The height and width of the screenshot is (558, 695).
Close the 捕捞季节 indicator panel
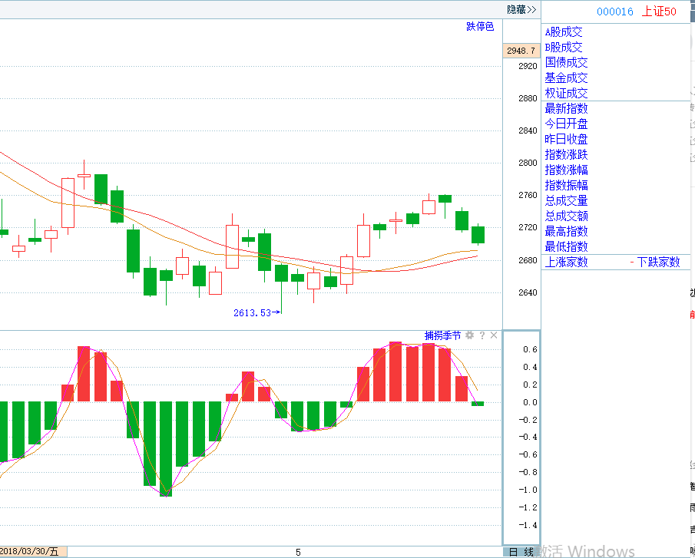point(494,335)
